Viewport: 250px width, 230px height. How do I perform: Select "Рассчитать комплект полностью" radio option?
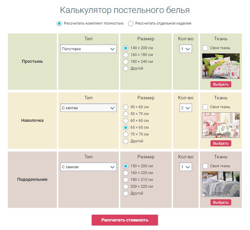[59, 24]
